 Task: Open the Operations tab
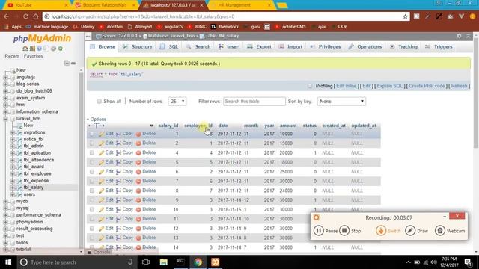(x=365, y=46)
